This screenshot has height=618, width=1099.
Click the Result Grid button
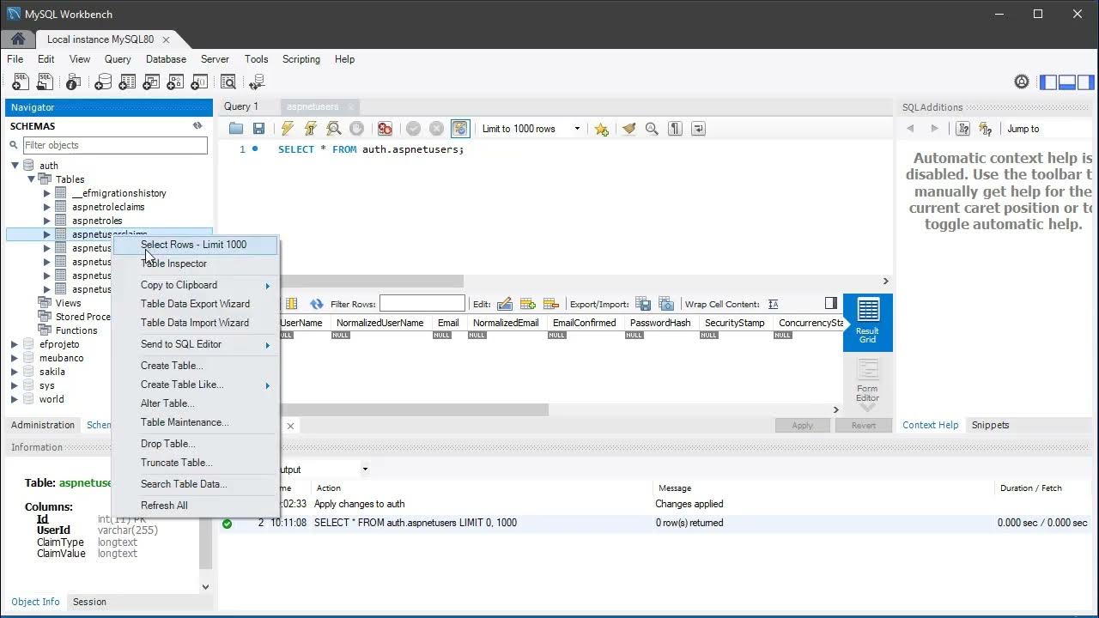click(x=868, y=323)
